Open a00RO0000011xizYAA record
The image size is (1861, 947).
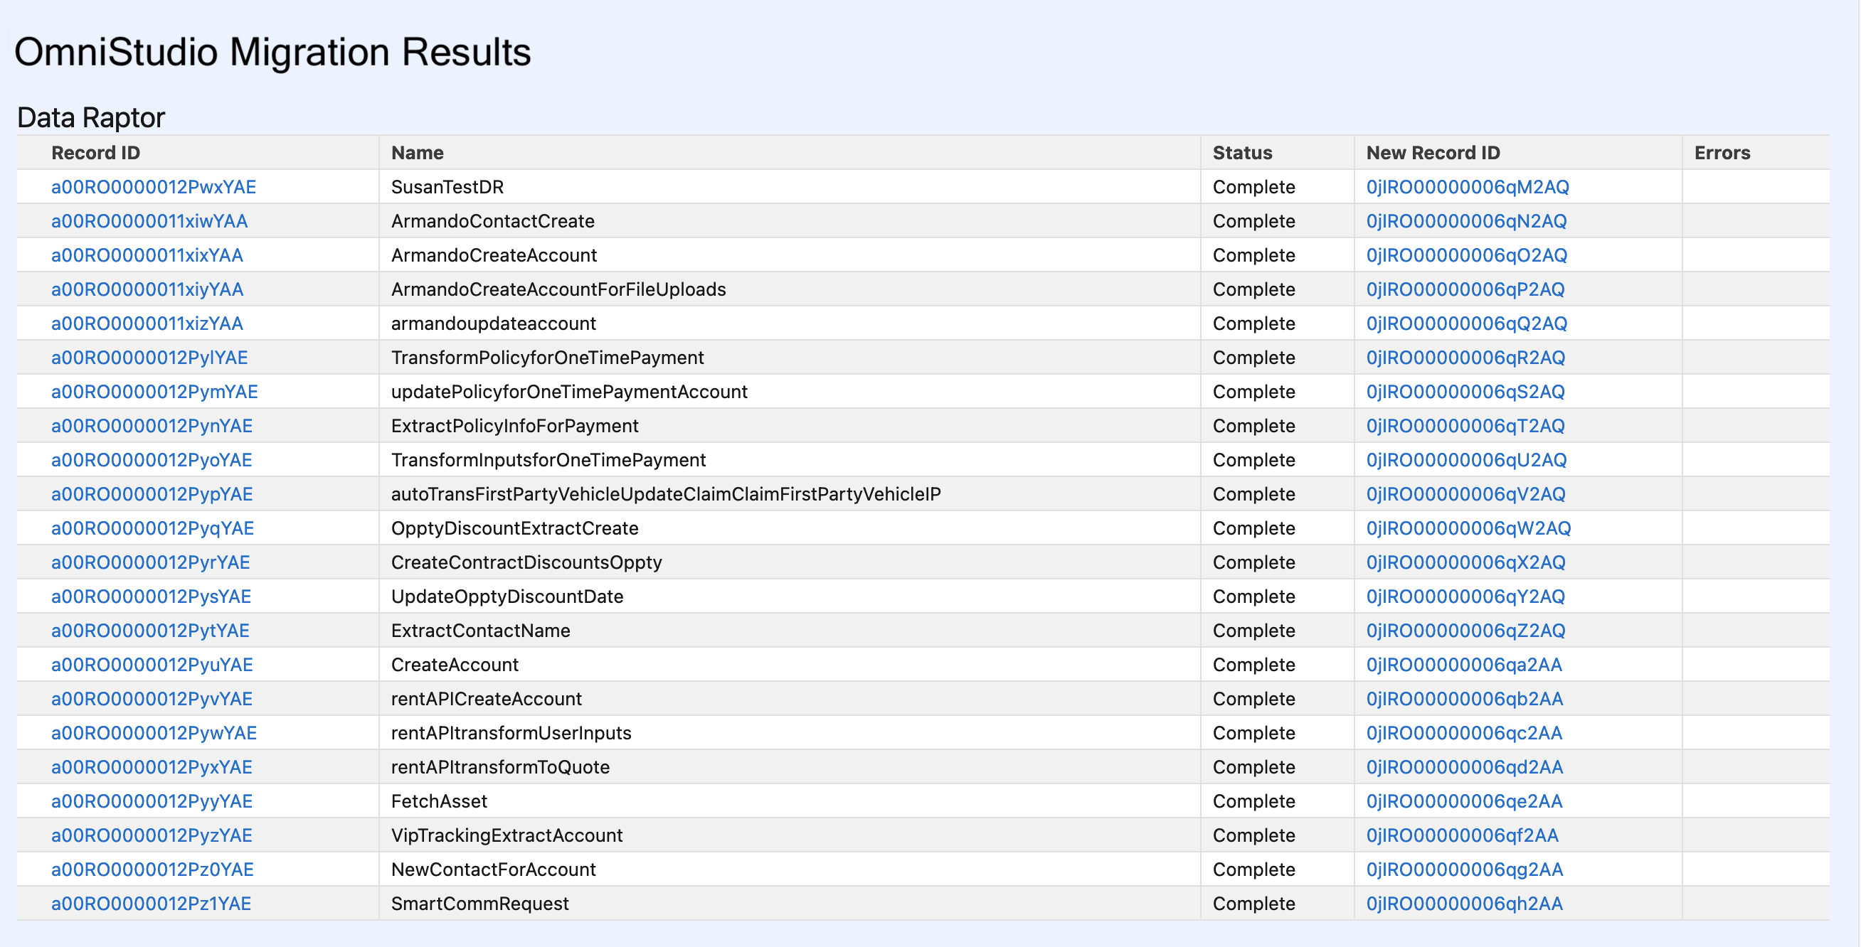click(147, 323)
